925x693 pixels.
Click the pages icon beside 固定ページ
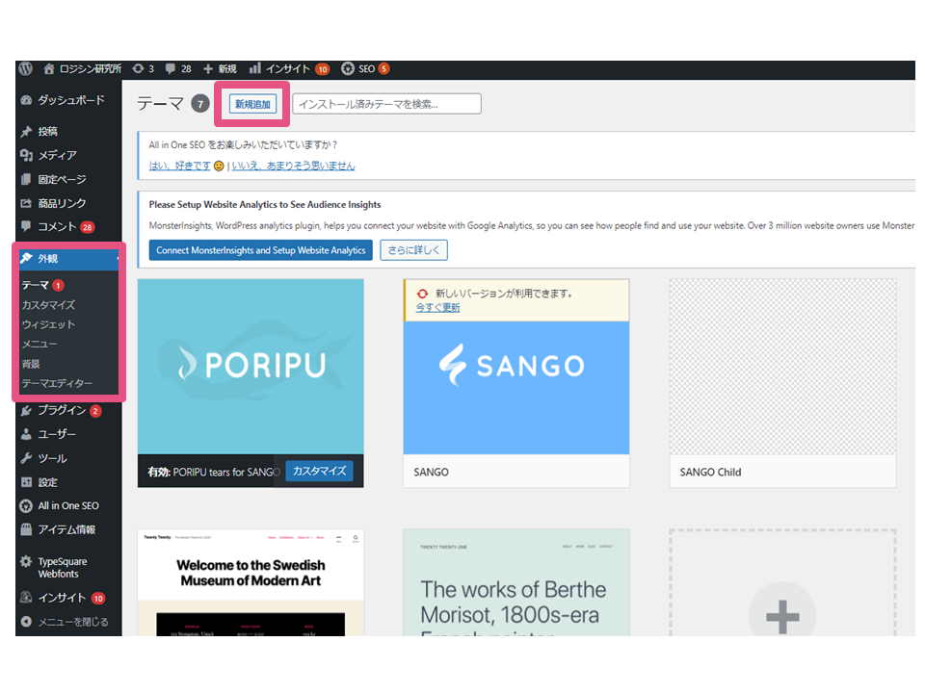[x=26, y=179]
